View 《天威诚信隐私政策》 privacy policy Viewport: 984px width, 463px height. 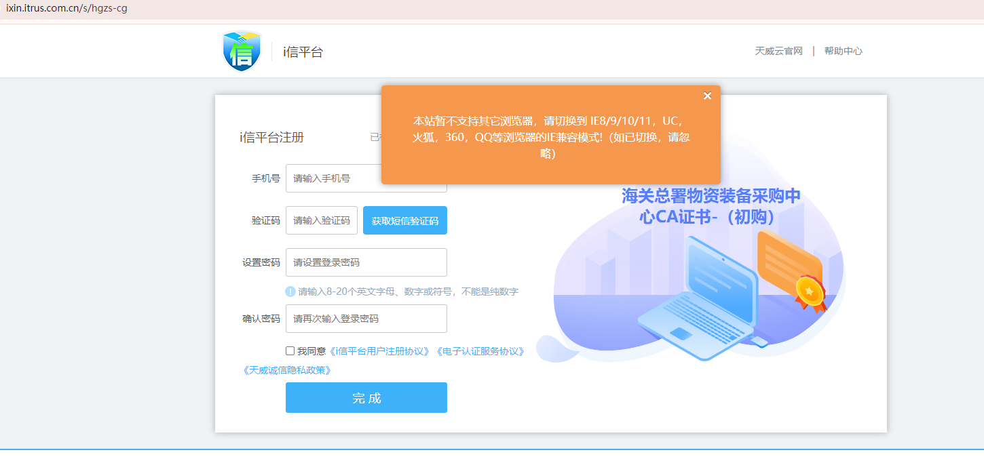(286, 370)
